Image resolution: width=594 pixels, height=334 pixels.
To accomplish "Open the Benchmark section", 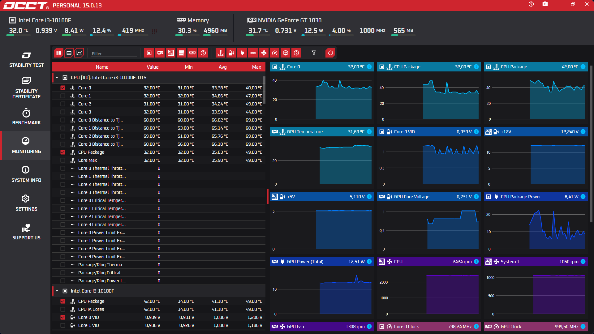I will pos(26,117).
